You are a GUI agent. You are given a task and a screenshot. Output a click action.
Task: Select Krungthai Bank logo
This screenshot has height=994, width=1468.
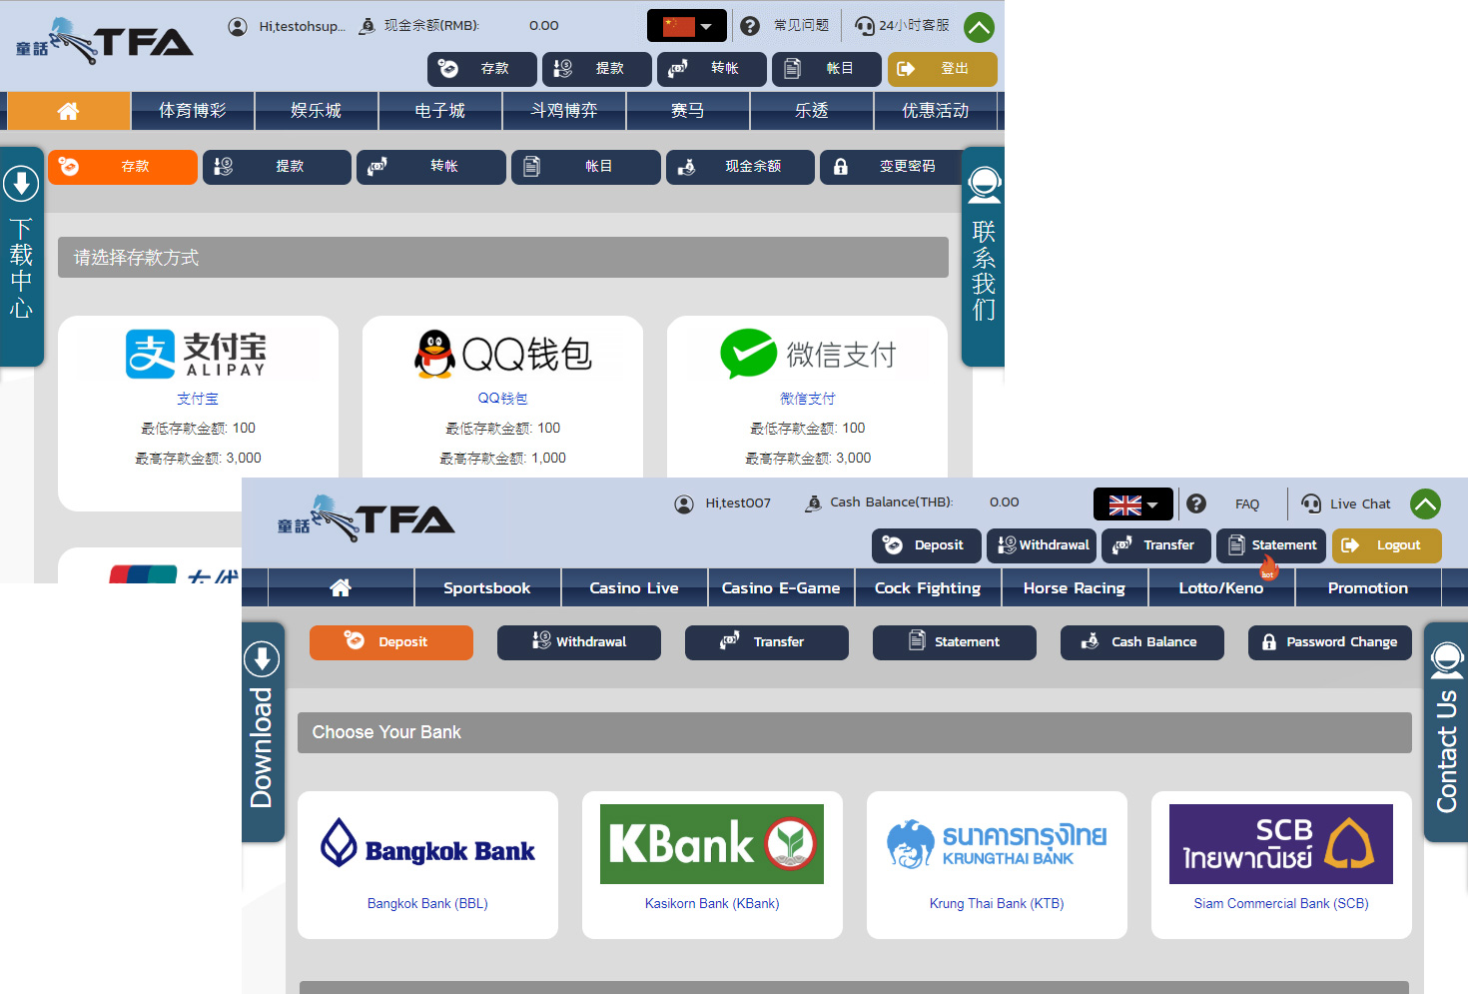(x=997, y=844)
